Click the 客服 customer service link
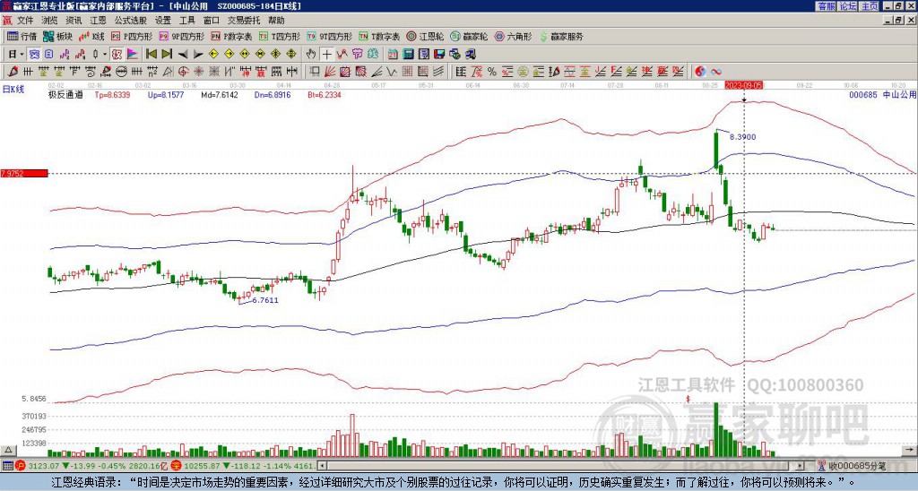 [x=826, y=6]
